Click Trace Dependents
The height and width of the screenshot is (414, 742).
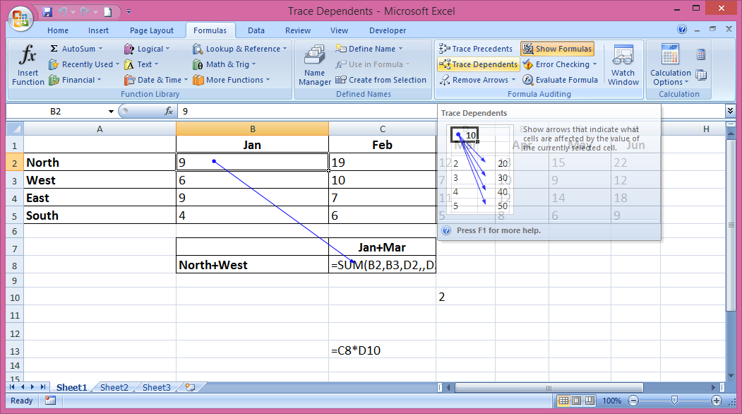[478, 64]
